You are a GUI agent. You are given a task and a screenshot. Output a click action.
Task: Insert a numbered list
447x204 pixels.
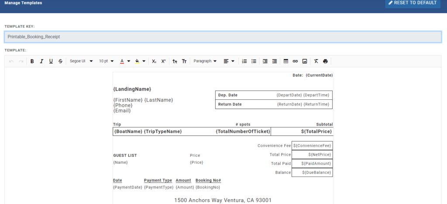point(244,61)
